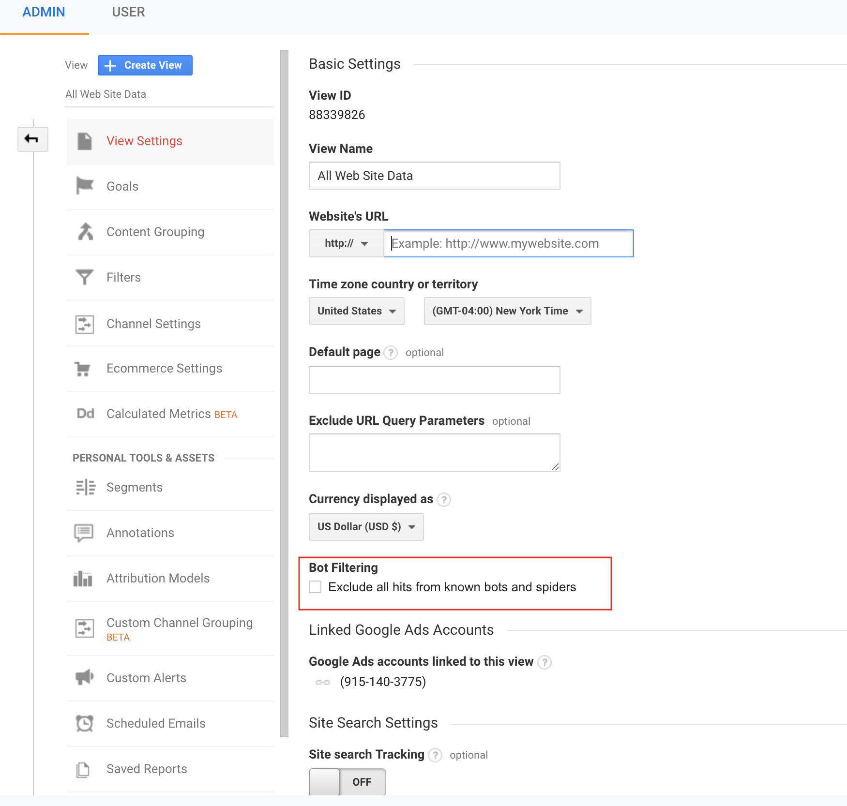847x806 pixels.
Task: Click the View ID number 88339826
Action: [337, 115]
